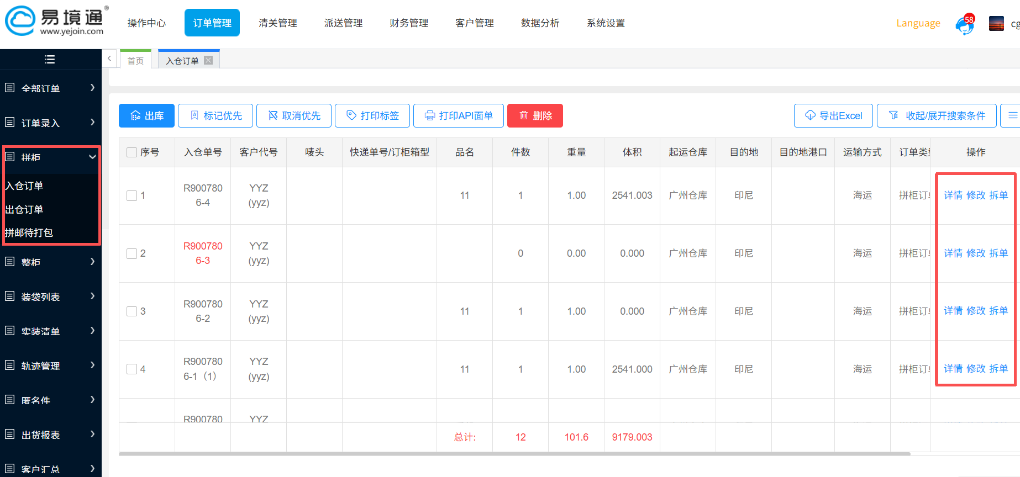The image size is (1020, 477).
Task: Open the customer service notification icon
Action: pos(965,24)
